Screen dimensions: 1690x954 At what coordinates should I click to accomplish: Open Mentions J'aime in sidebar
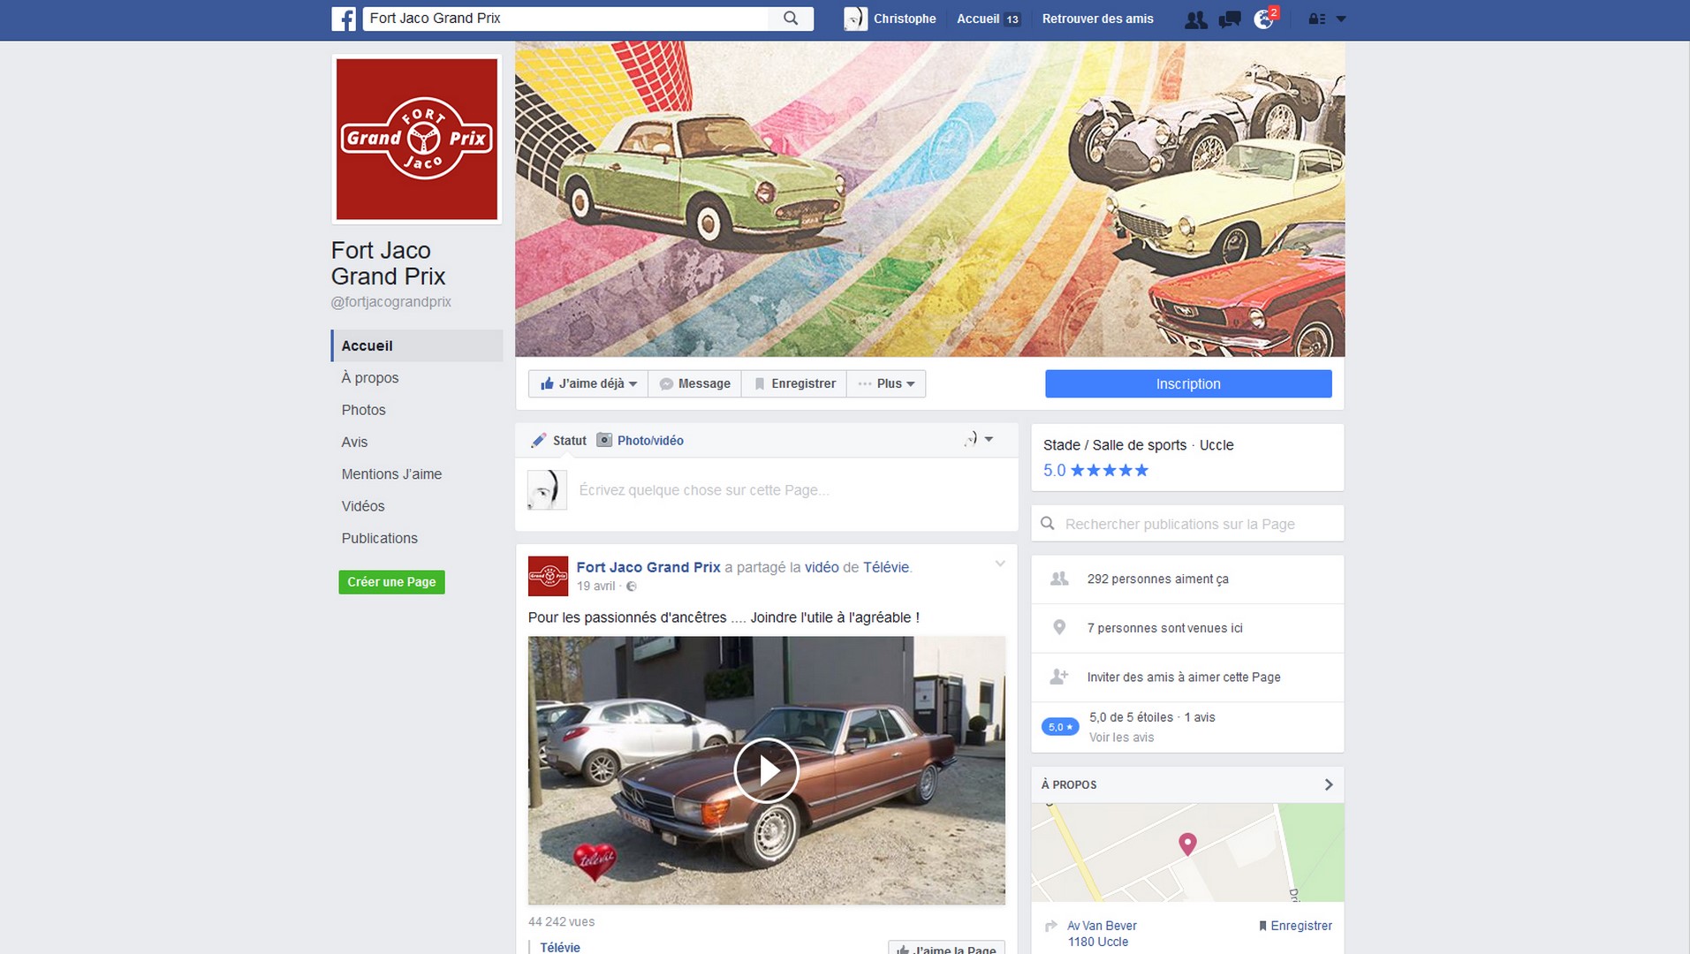pos(391,474)
